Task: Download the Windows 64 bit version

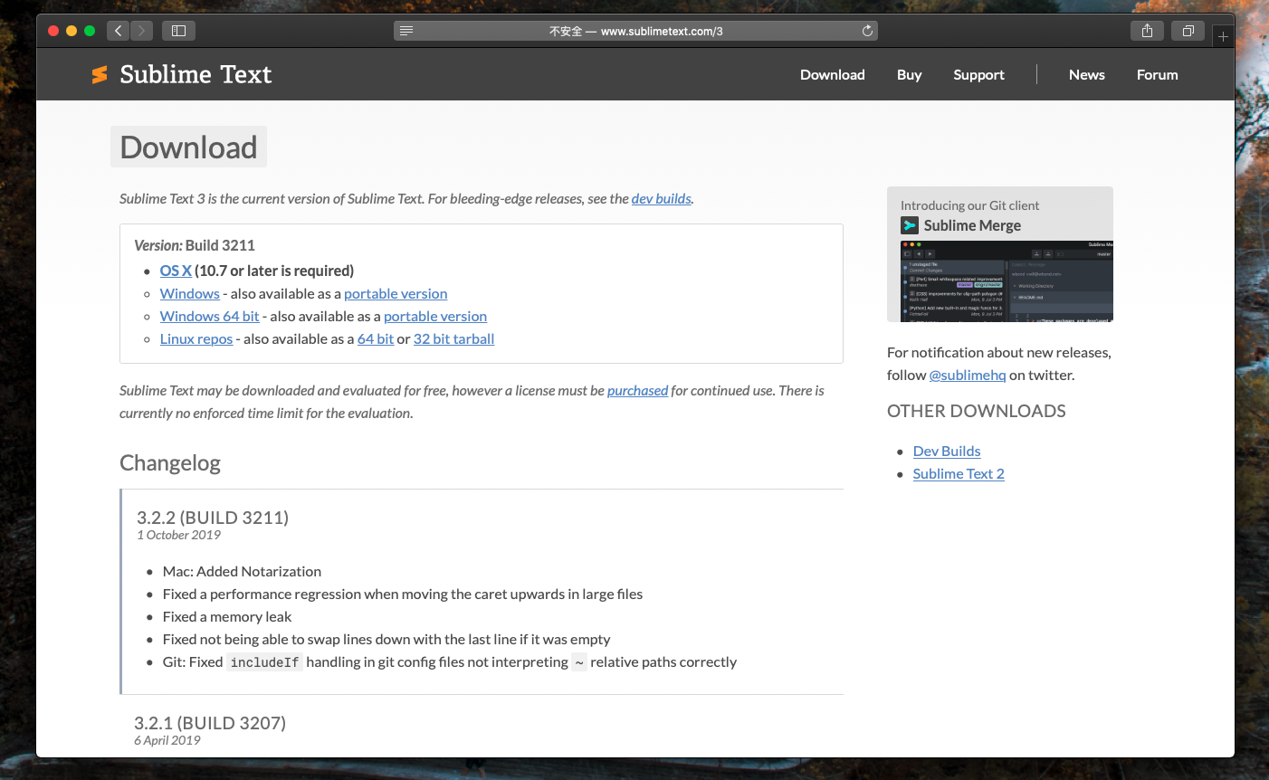Action: click(209, 317)
